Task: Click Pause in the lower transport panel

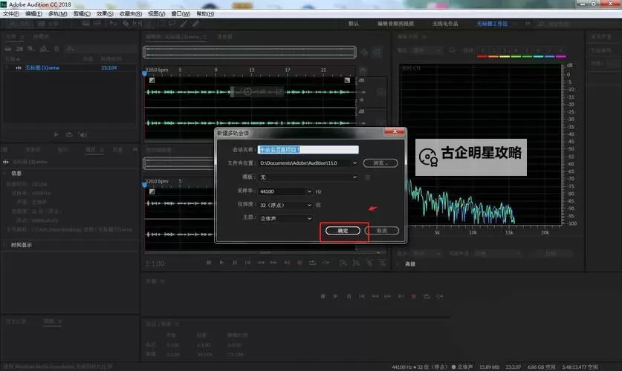Action: pyautogui.click(x=349, y=296)
